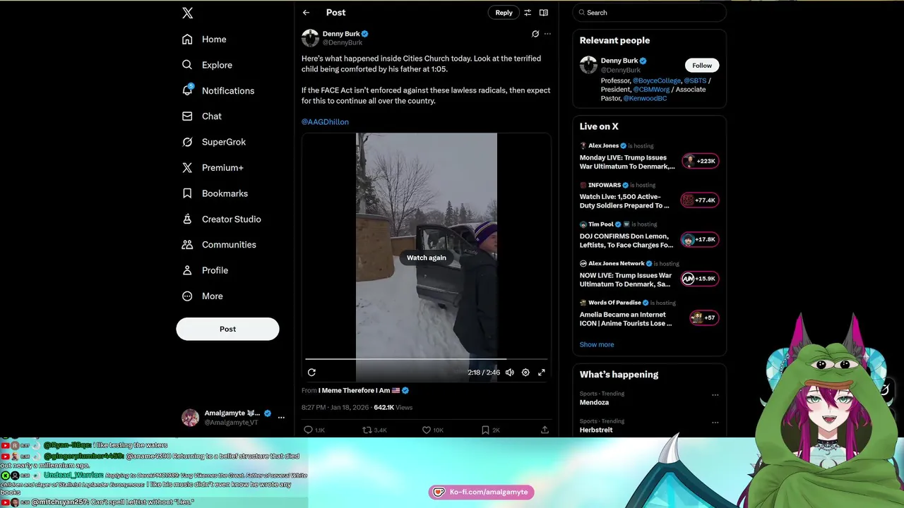
Task: Click the Bookmarks sidebar icon
Action: coord(187,193)
